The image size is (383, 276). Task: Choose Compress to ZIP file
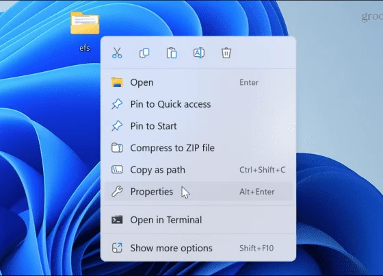coord(198,148)
